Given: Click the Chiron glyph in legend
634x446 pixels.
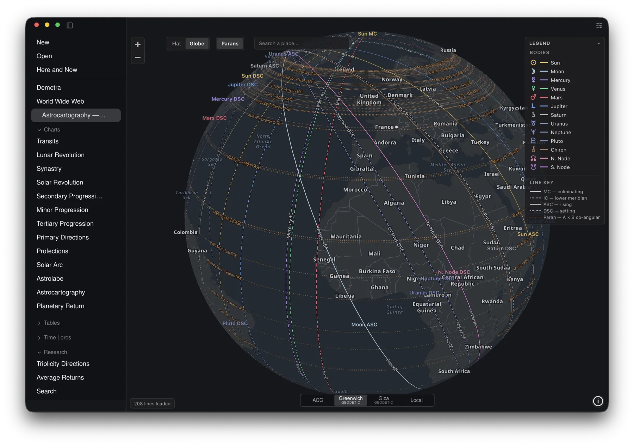Looking at the screenshot, I should 533,150.
